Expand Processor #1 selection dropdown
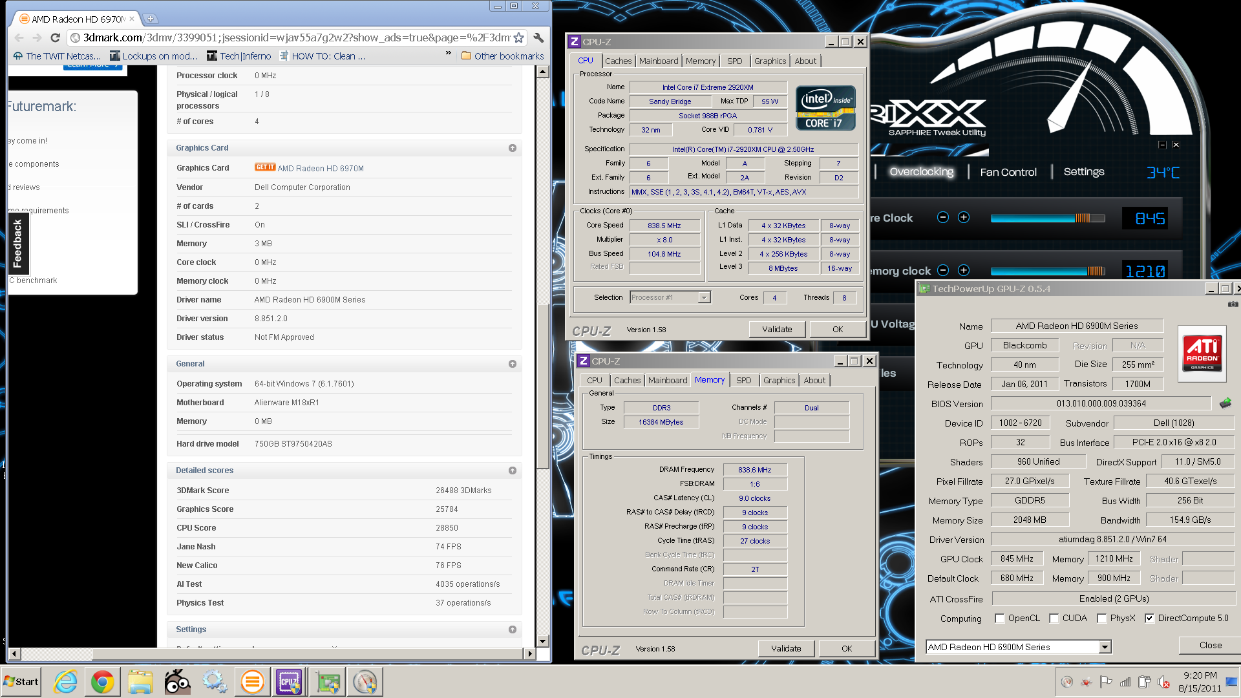 (671, 297)
